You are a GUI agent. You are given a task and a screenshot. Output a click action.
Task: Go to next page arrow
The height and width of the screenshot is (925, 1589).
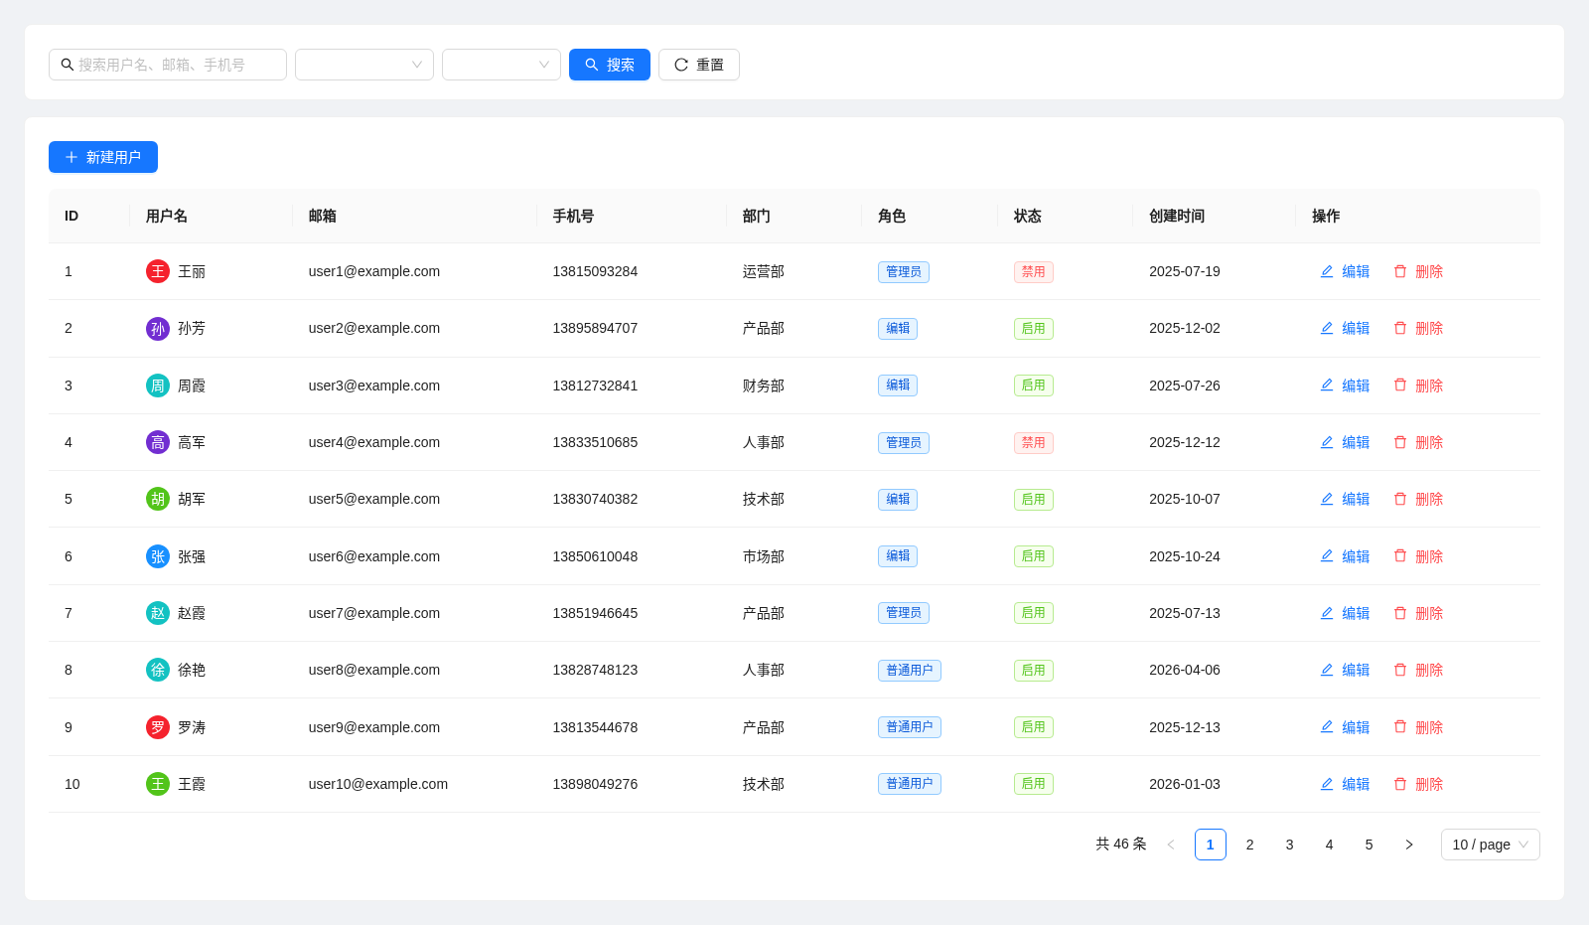[x=1409, y=845]
